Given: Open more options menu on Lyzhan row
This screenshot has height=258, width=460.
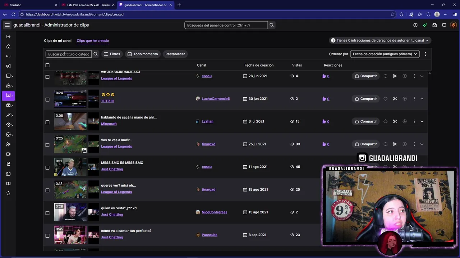Looking at the screenshot, I should point(414,121).
